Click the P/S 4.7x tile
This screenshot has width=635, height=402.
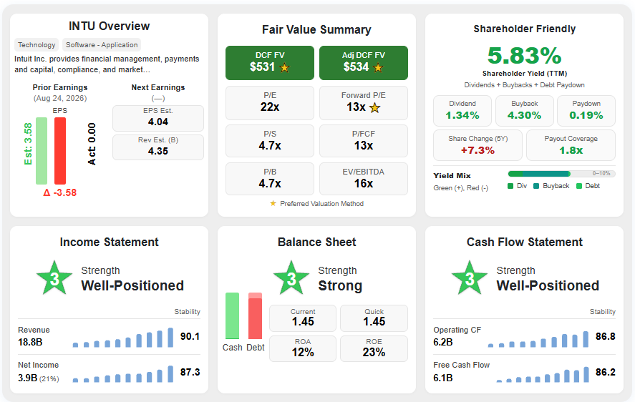[270, 141]
